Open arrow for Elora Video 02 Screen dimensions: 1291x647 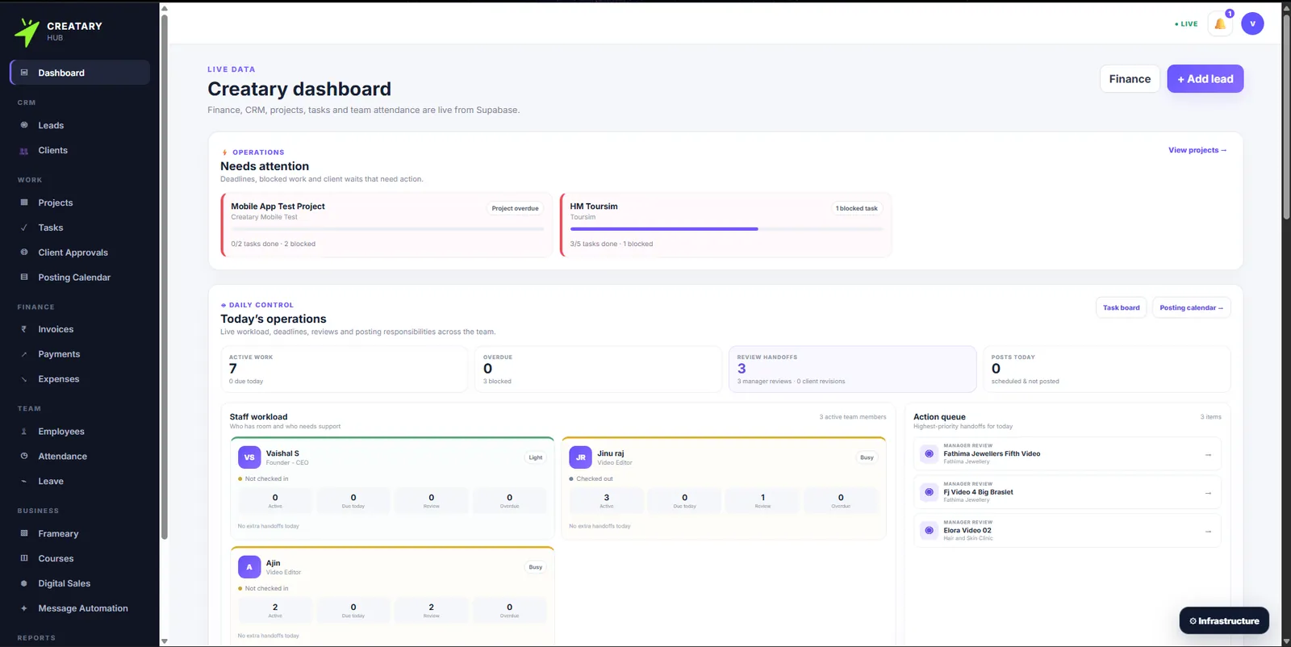pos(1208,532)
